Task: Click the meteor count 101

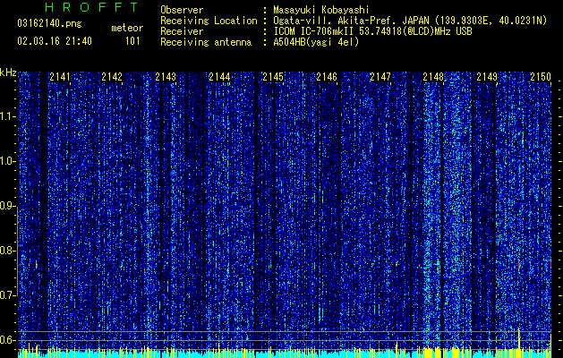Action: [x=132, y=41]
